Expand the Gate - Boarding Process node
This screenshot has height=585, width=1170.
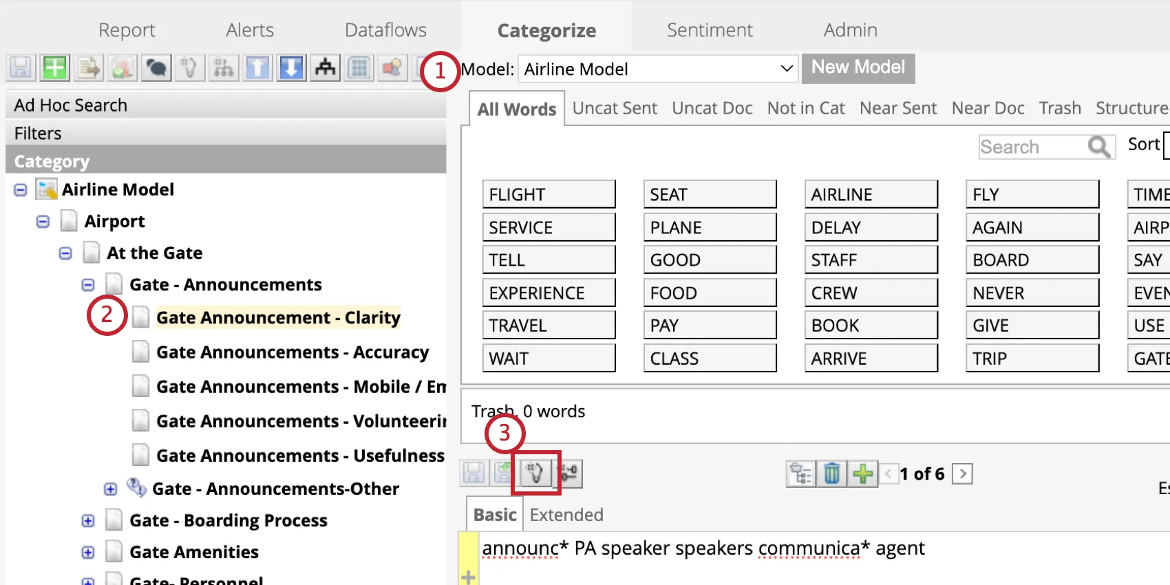point(88,521)
